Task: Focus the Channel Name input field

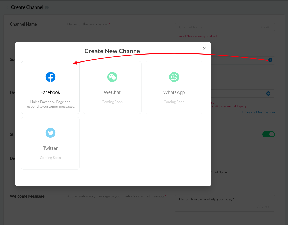Action: pyautogui.click(x=225, y=27)
